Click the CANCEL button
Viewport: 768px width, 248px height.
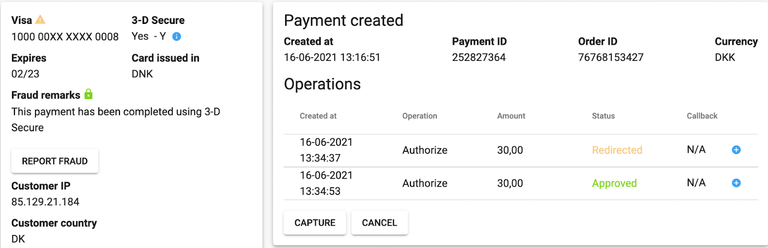click(380, 223)
